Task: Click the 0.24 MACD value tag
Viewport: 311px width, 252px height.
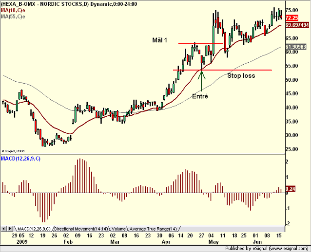Action: pos(291,189)
